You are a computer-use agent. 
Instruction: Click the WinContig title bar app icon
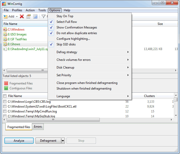pos(4,4)
